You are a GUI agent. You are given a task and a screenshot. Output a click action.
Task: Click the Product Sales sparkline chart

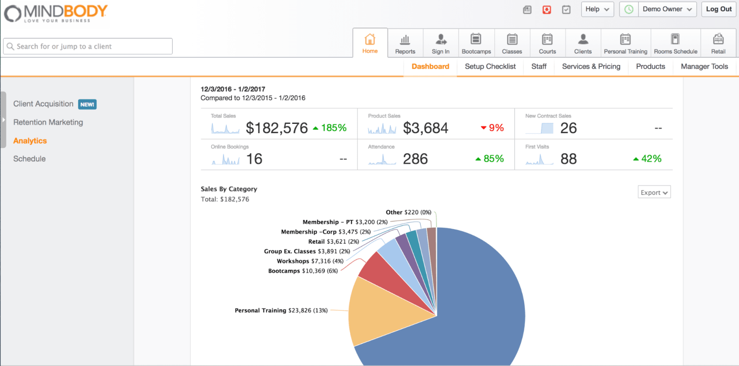[x=382, y=128]
